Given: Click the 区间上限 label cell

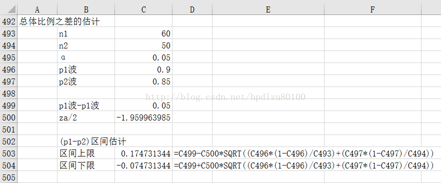Looking at the screenshot, I should (x=86, y=153).
